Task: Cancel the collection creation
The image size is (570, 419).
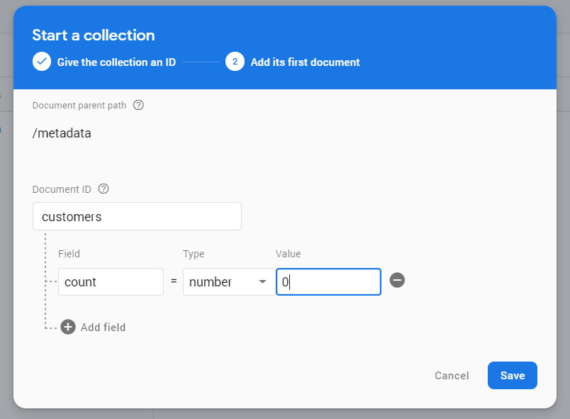Action: pos(452,376)
